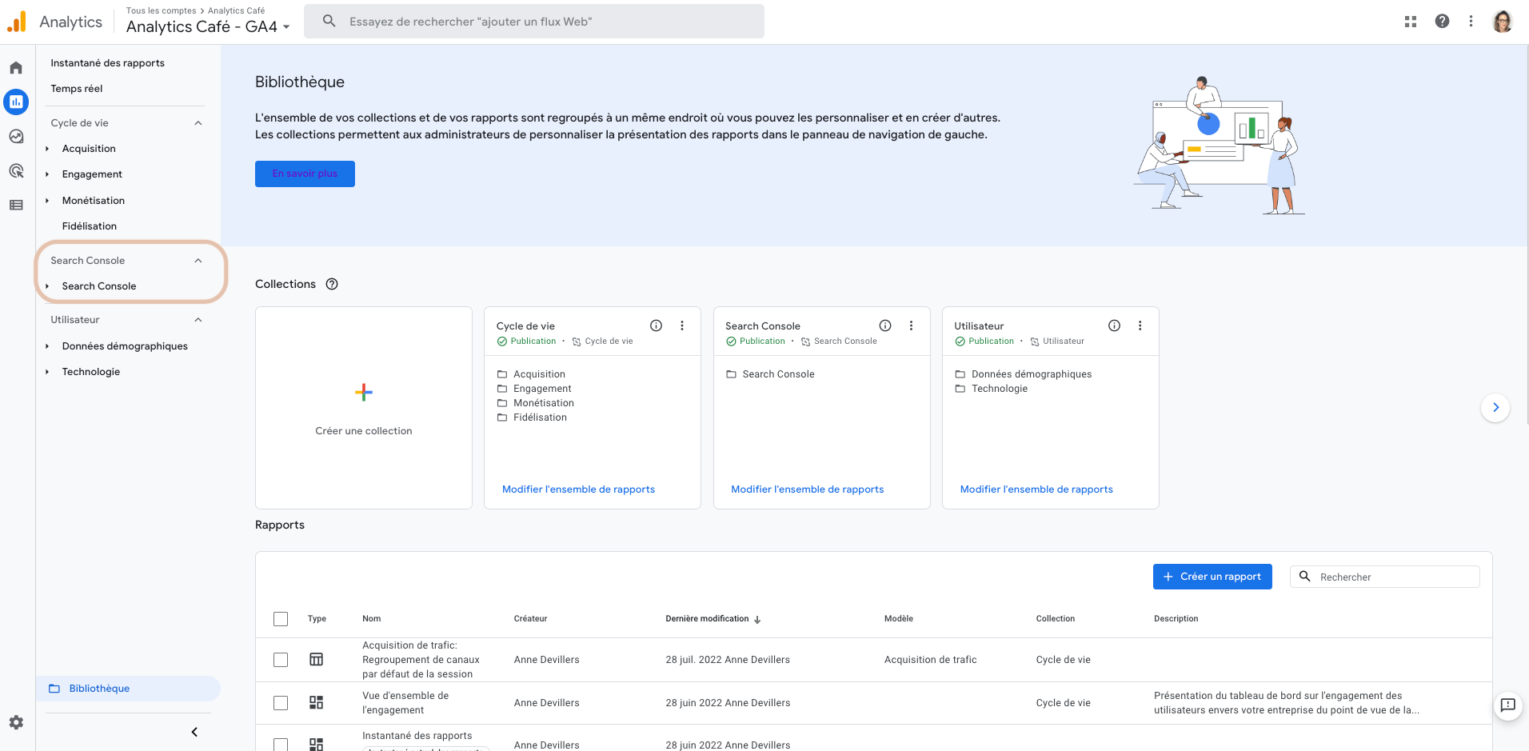Viewport: 1529px width, 751px height.
Task: Open the Configure table icon in left rail
Action: pyautogui.click(x=16, y=206)
